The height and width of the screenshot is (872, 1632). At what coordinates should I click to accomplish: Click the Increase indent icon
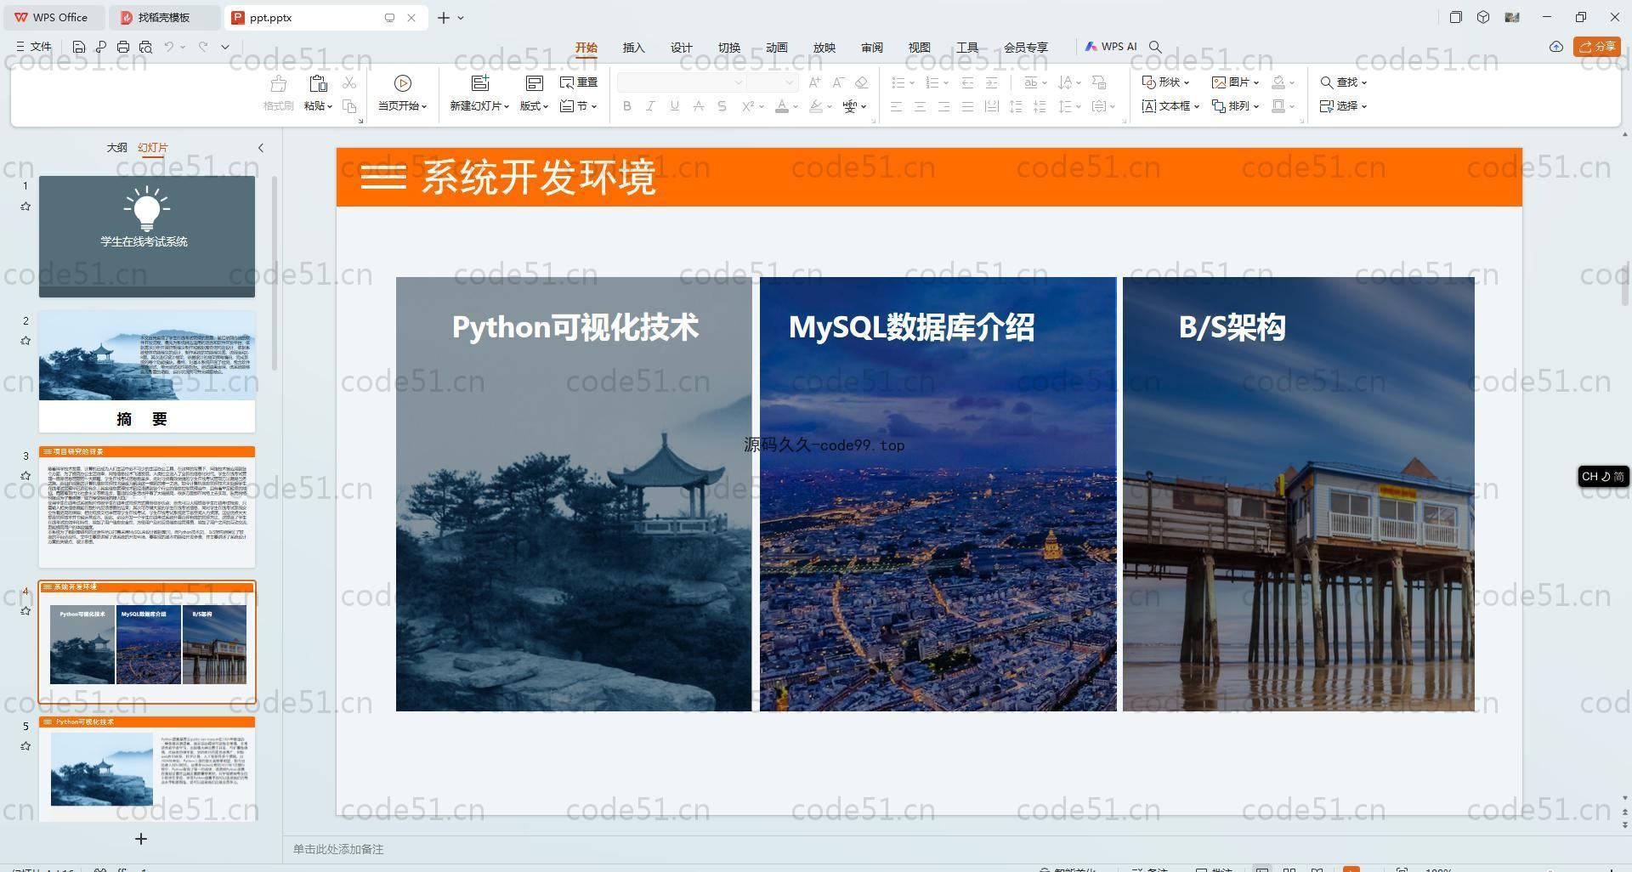991,82
